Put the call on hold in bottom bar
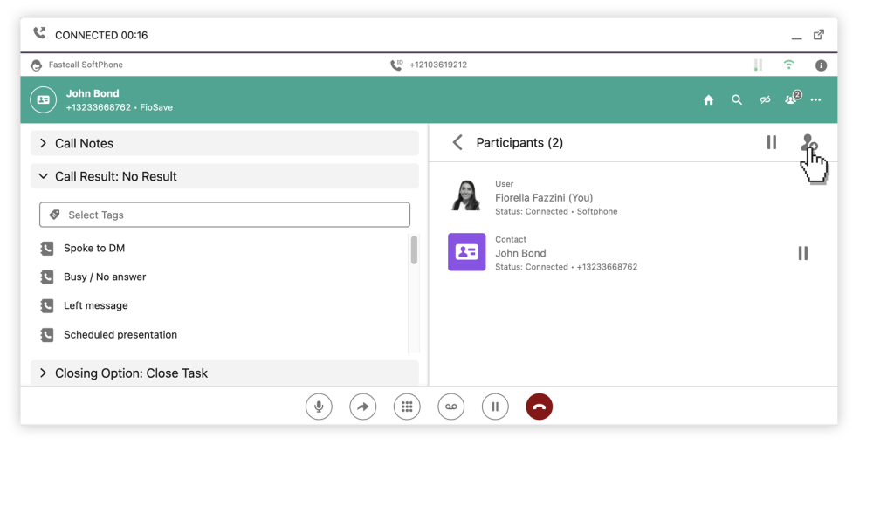Screen dimensions: 894x513 coord(495,407)
